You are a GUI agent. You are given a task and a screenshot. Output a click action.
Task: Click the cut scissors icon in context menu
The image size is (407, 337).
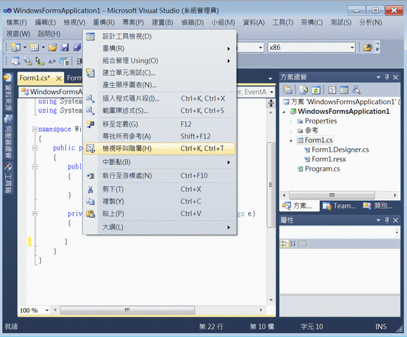point(91,190)
